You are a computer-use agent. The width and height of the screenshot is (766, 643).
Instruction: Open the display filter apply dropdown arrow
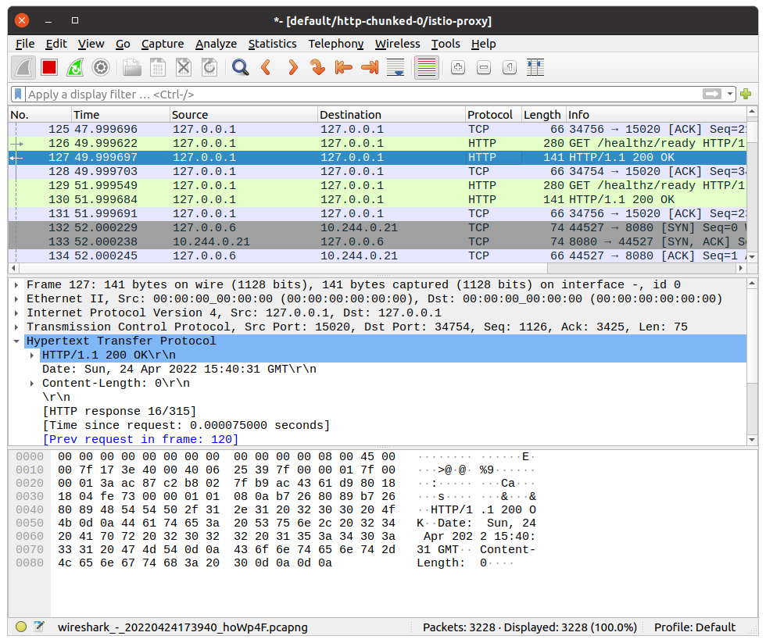(730, 93)
